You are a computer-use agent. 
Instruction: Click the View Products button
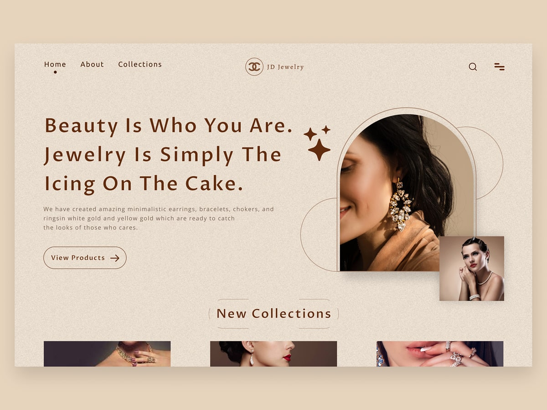(x=85, y=258)
